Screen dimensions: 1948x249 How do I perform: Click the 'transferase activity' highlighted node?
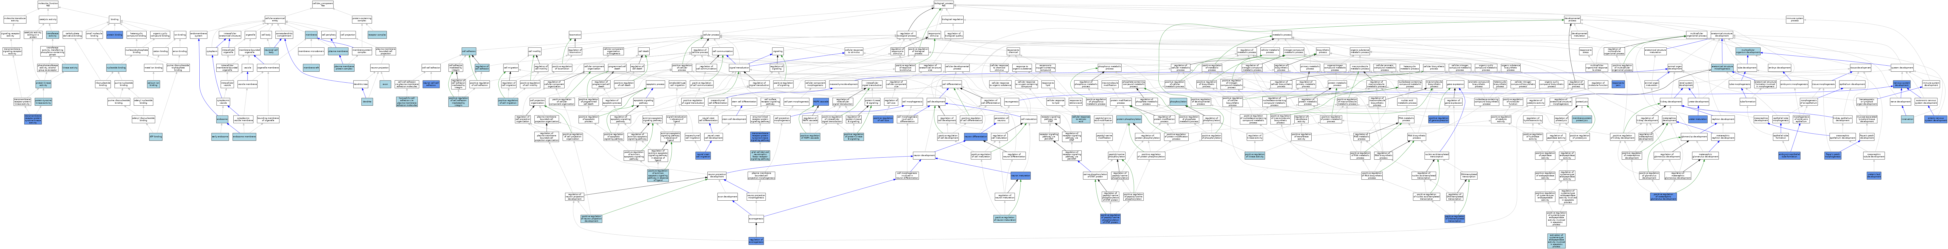point(52,35)
